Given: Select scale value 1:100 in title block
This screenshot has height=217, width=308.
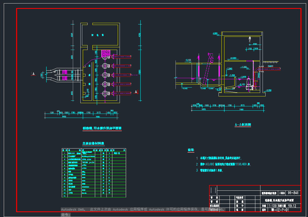Looking at the screenshot, I should 273,206.
